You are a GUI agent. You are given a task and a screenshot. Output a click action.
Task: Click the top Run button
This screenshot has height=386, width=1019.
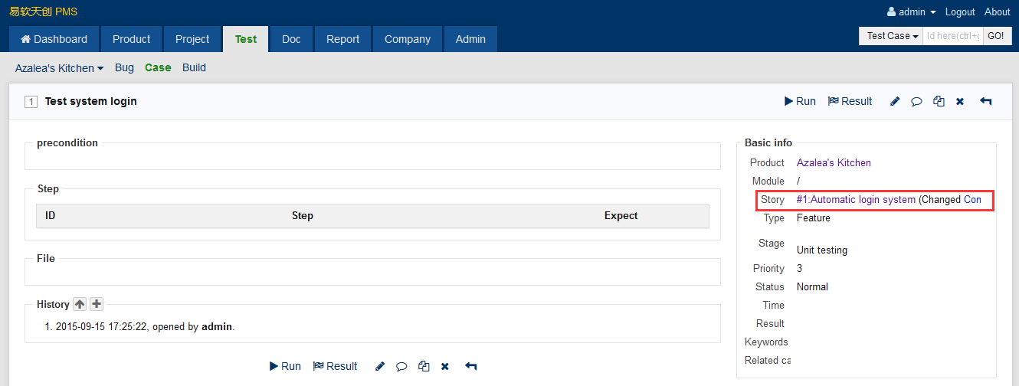800,101
